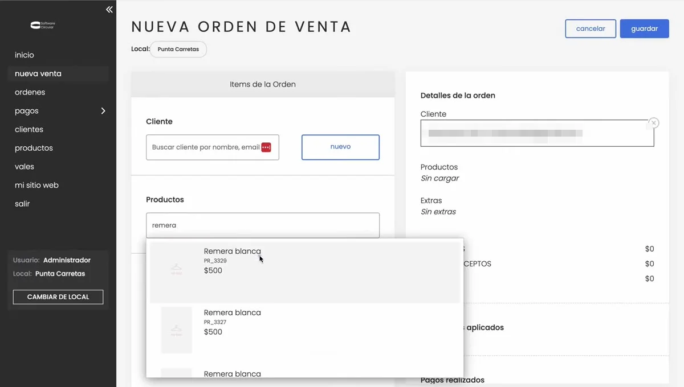Click the Productos search field containing remera
Image resolution: width=684 pixels, height=387 pixels.
(x=263, y=225)
